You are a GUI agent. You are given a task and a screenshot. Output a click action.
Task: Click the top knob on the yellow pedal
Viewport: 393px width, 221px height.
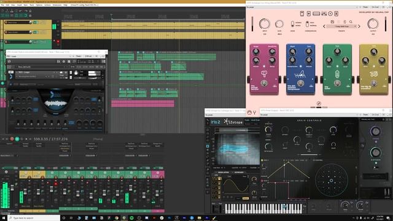pos(374,52)
